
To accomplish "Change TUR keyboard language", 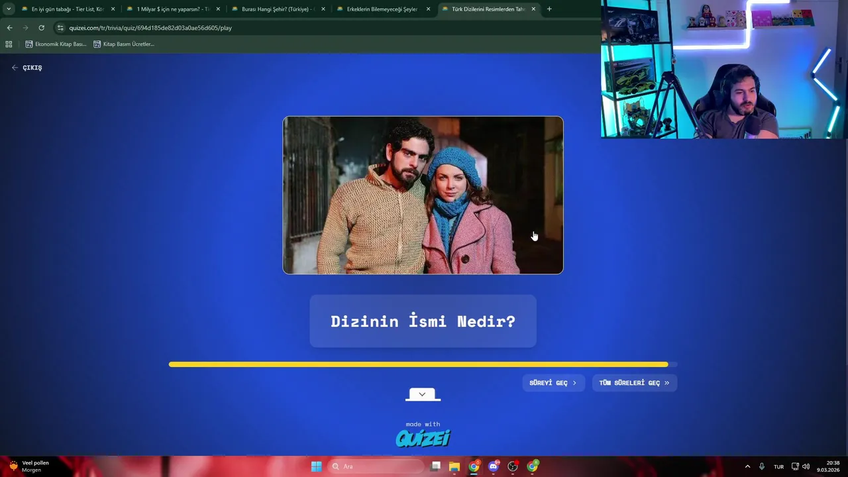I will coord(778,466).
